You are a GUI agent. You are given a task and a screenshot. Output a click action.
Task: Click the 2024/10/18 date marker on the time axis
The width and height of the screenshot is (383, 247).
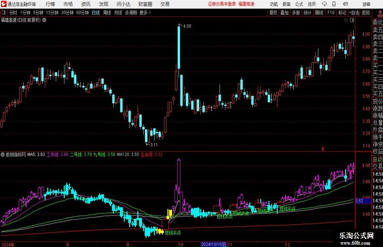[214, 244]
